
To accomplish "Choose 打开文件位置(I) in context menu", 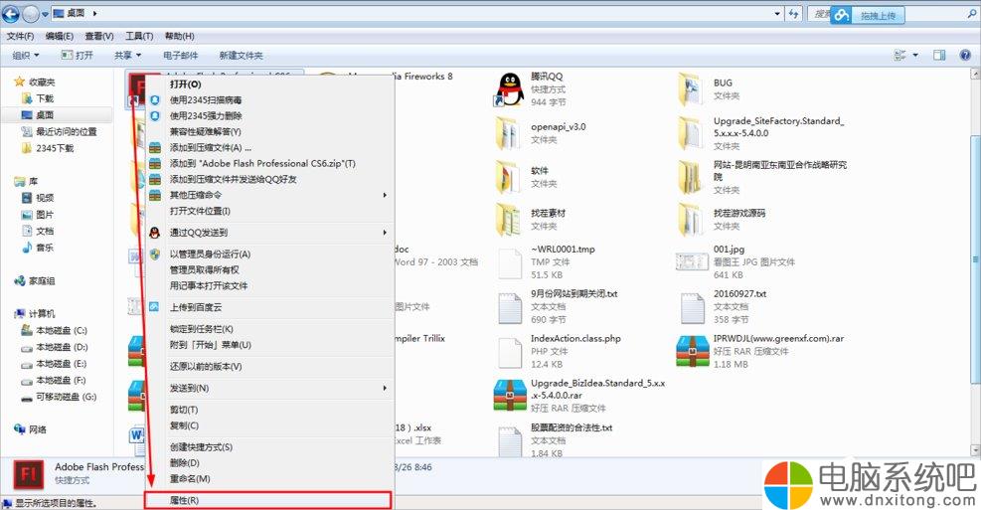I will pyautogui.click(x=269, y=211).
